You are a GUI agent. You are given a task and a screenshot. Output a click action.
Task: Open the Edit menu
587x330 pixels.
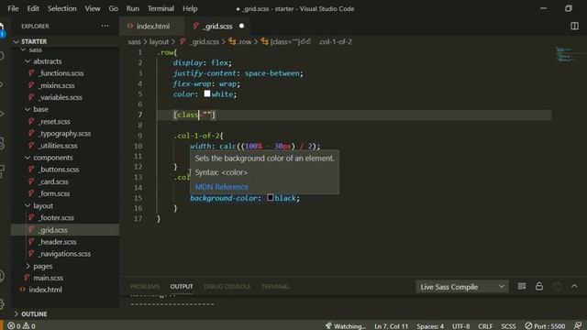pyautogui.click(x=33, y=8)
